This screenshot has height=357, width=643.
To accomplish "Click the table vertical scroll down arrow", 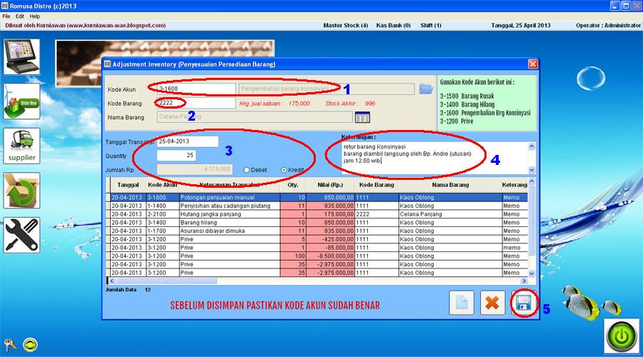I will click(x=532, y=273).
